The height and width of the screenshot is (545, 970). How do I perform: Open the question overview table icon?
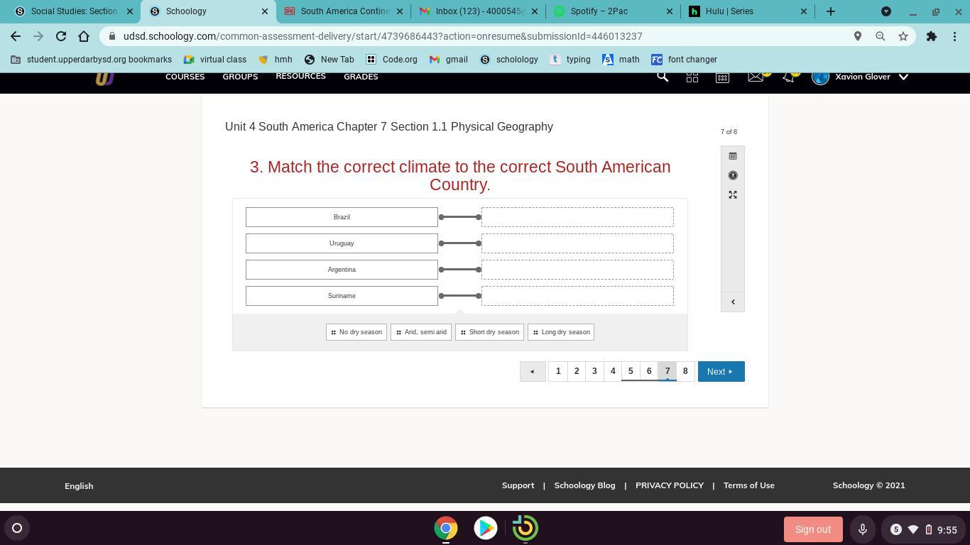733,156
